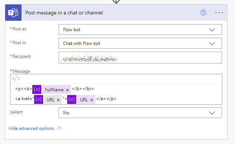Collapse with Hide advanced options link
The image size is (235, 144).
coord(31,128)
